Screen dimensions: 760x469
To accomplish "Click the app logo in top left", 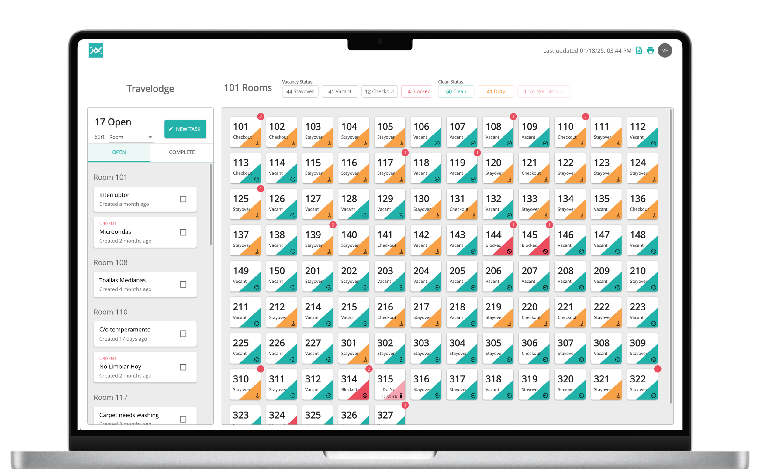I will 96,50.
